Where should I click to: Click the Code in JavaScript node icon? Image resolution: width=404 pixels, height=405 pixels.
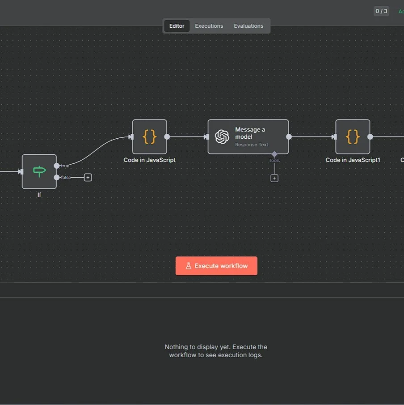point(149,137)
